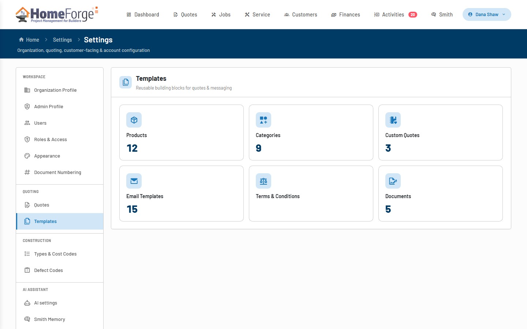Select Templates in the sidebar
The height and width of the screenshot is (329, 527).
60,222
